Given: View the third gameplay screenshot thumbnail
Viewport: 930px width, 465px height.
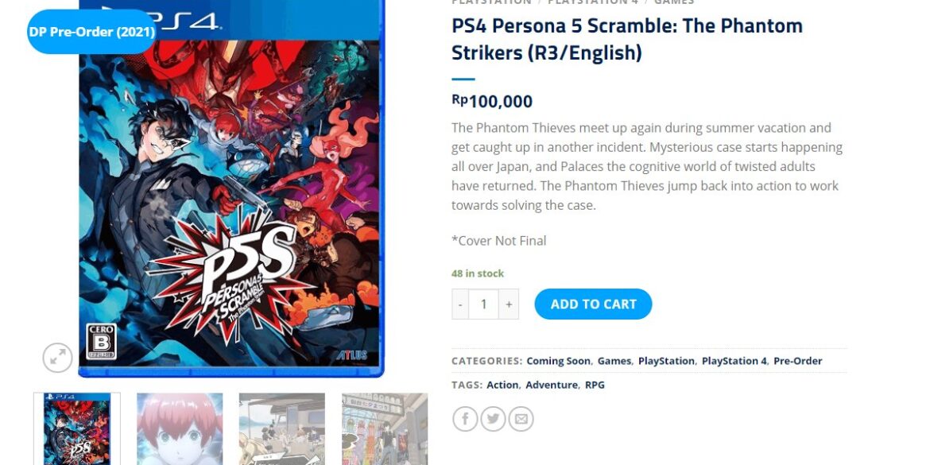Looking at the screenshot, I should pos(281,428).
